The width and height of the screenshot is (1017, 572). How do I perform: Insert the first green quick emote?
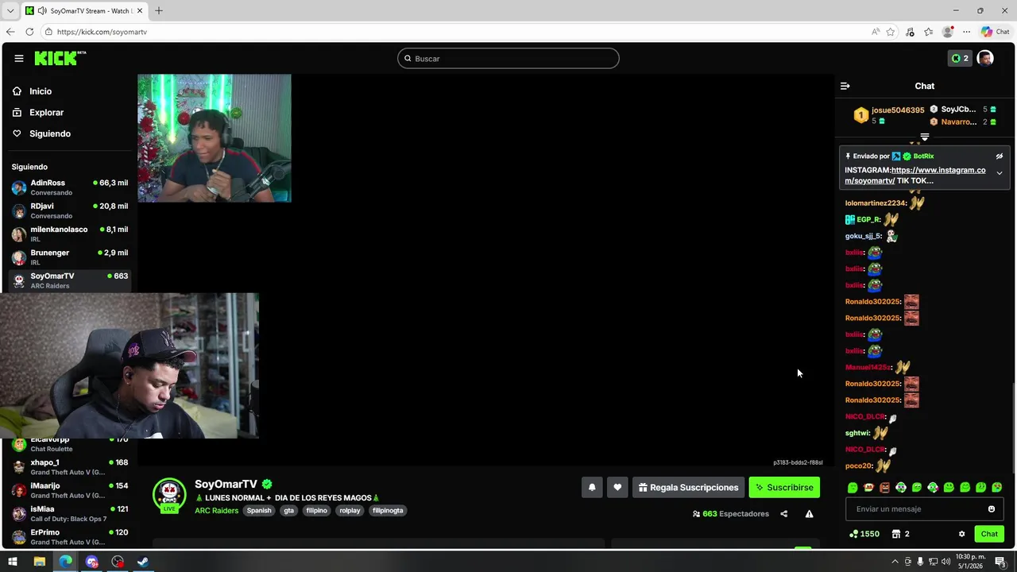[x=853, y=487]
